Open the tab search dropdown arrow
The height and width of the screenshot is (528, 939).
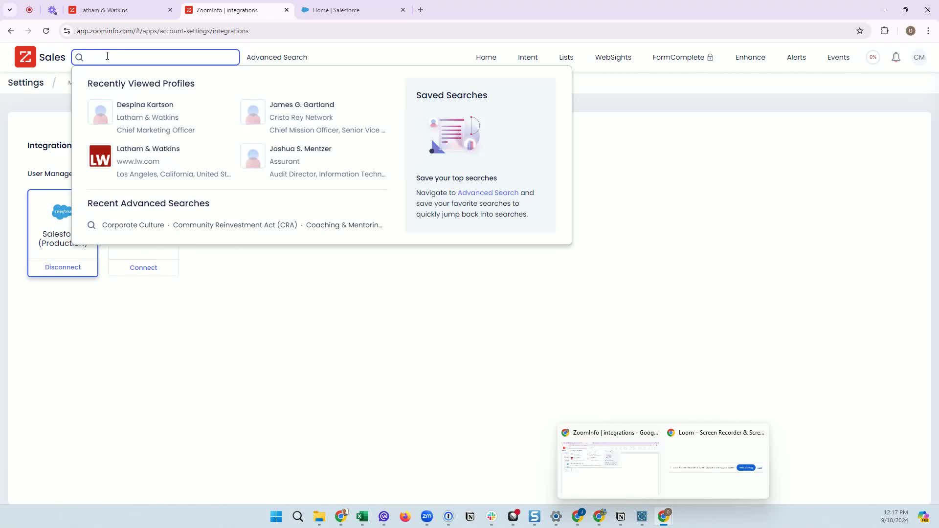tap(10, 10)
